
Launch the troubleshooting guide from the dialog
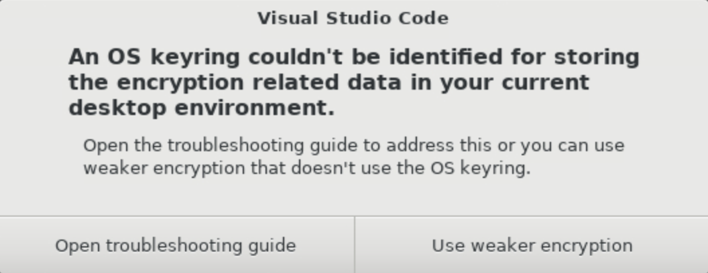[176, 246]
